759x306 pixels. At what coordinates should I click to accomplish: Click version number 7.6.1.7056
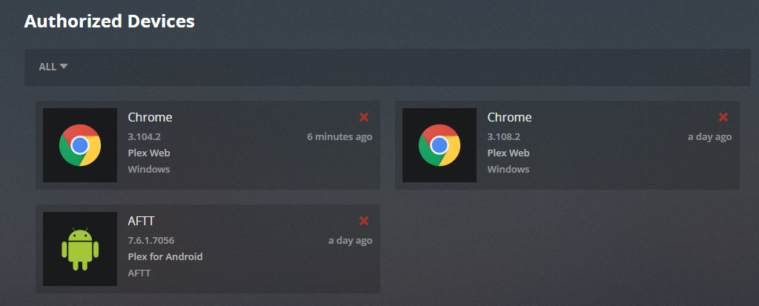pos(151,240)
